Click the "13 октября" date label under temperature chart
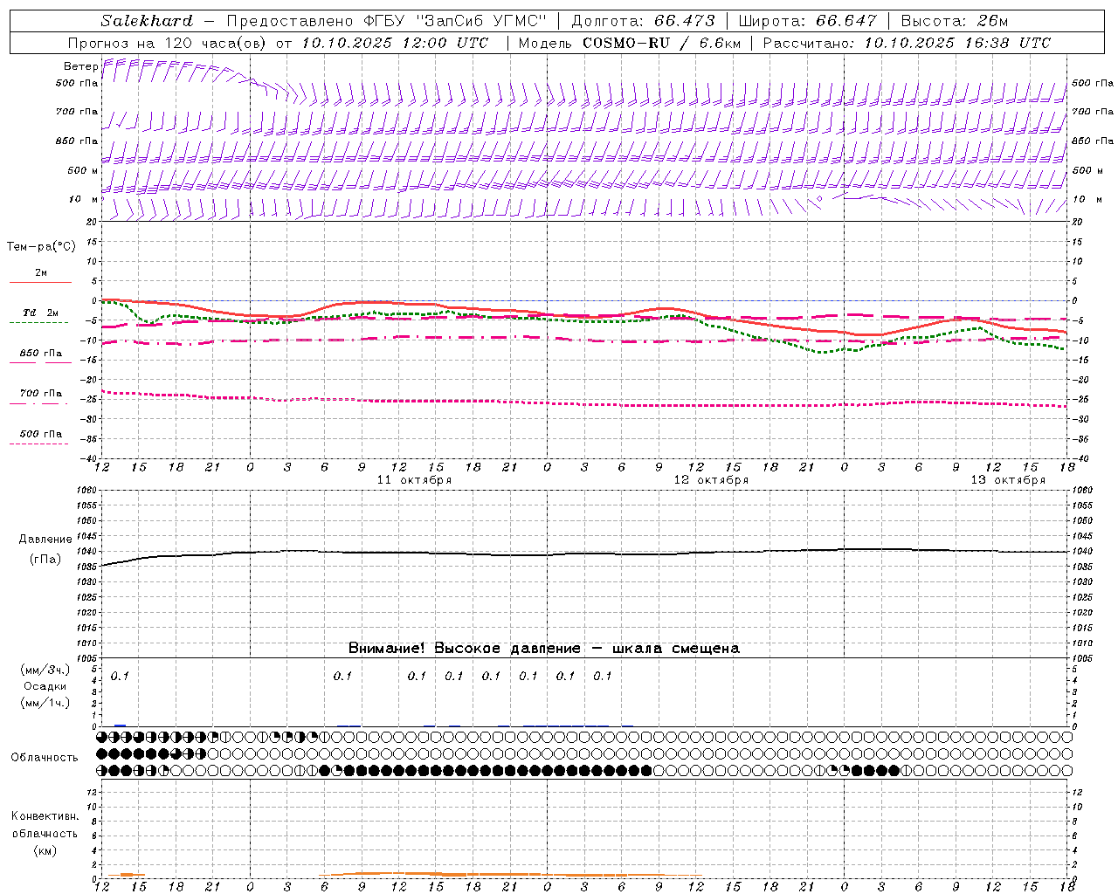 [x=1008, y=480]
